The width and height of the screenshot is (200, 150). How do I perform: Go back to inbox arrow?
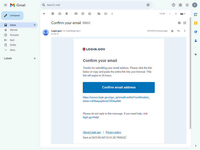point(44,14)
